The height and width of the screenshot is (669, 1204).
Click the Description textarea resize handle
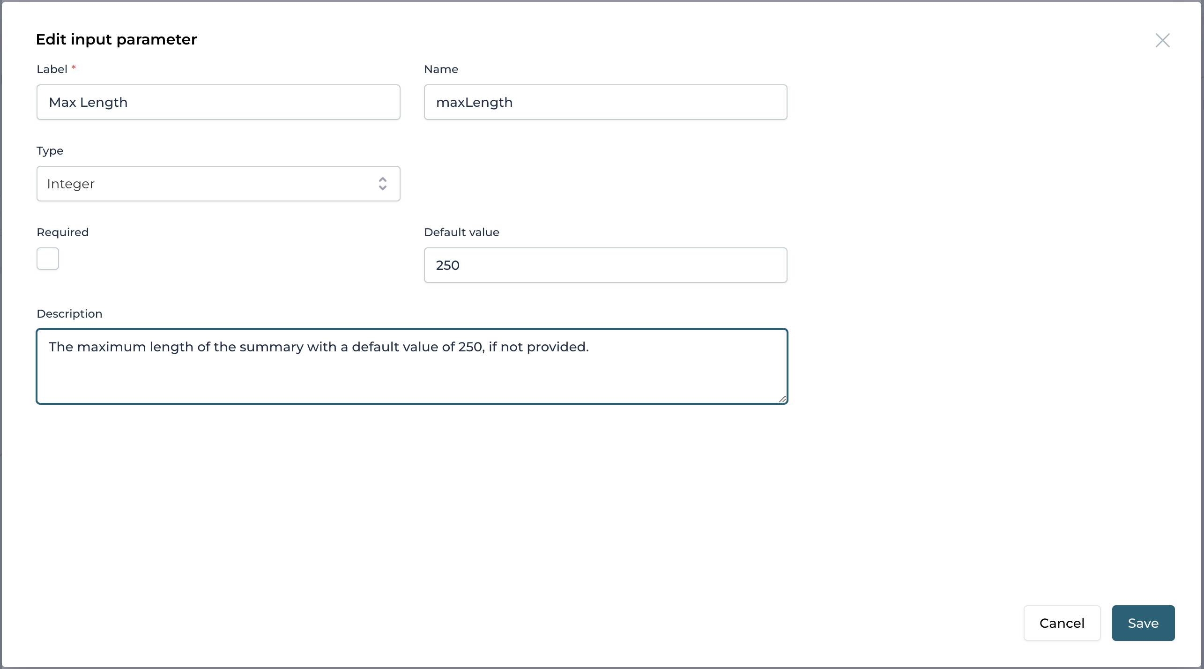[782, 399]
